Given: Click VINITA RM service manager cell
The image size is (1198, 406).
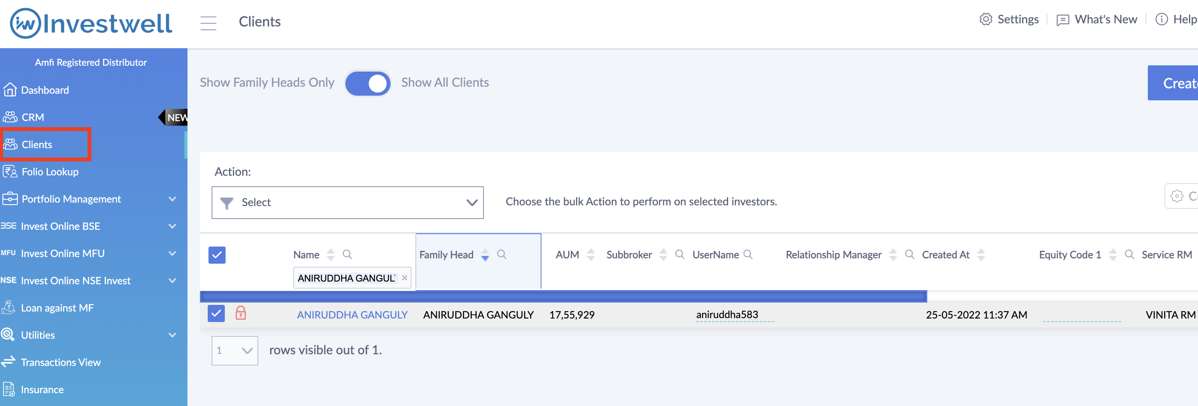Looking at the screenshot, I should (1170, 315).
